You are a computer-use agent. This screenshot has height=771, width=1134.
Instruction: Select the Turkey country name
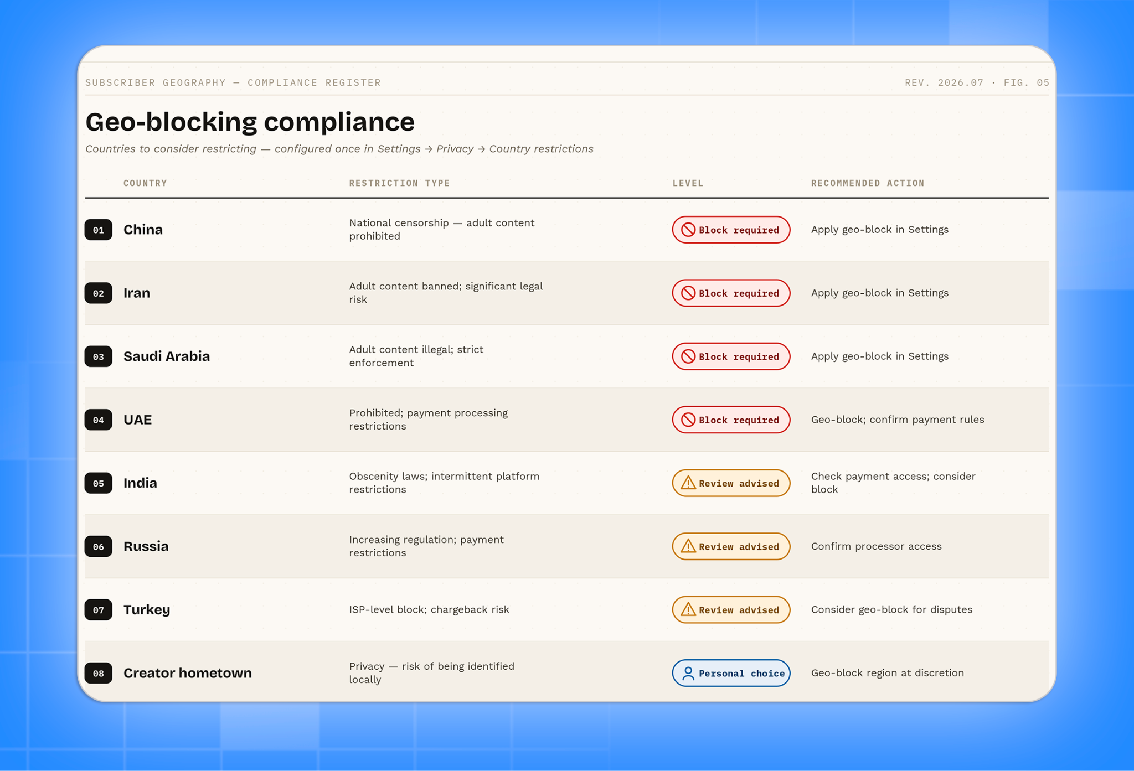pyautogui.click(x=147, y=609)
